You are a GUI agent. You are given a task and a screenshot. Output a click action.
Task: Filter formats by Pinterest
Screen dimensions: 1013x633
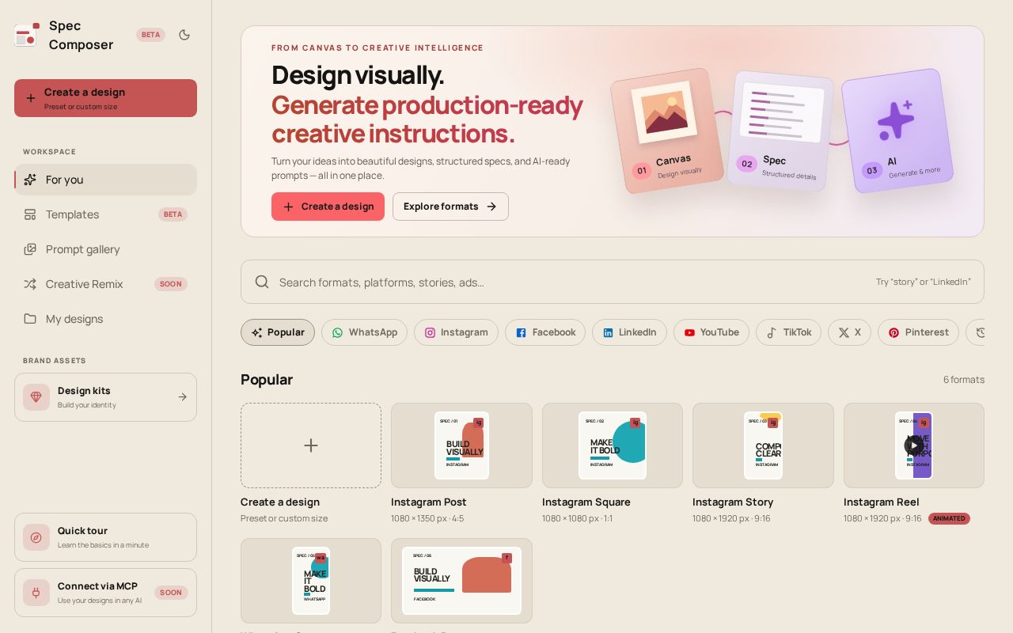[918, 332]
